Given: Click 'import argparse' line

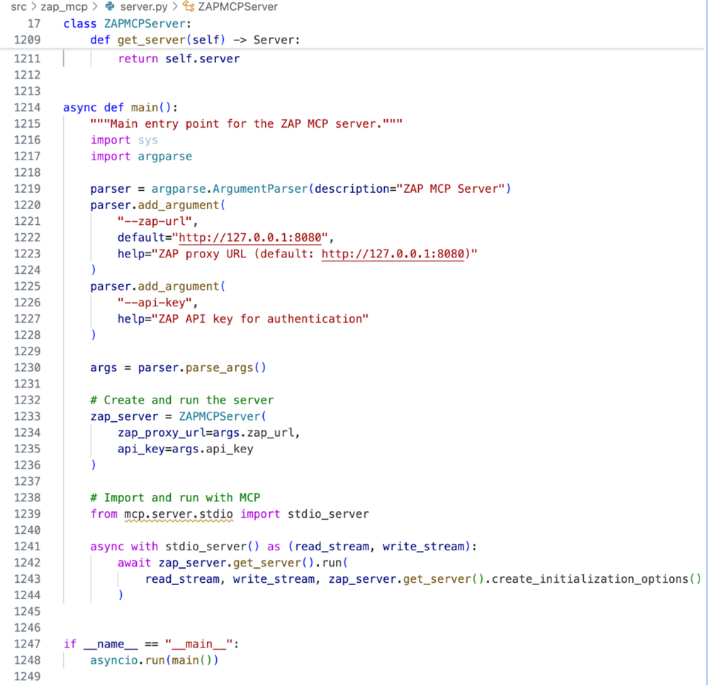Looking at the screenshot, I should (141, 156).
